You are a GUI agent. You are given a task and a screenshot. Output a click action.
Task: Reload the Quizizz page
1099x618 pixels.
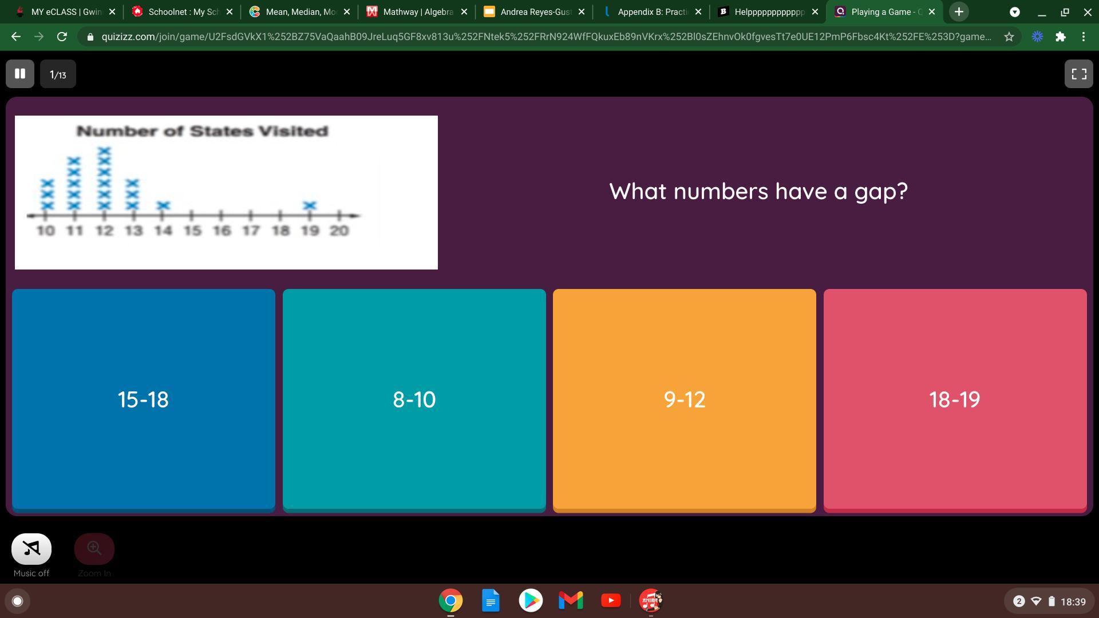(62, 37)
